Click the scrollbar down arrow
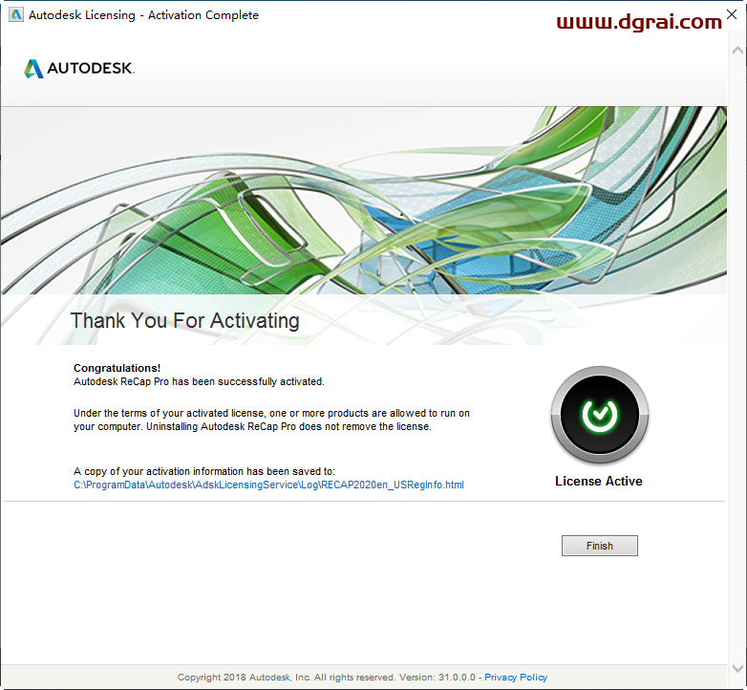This screenshot has width=747, height=690. [x=737, y=669]
